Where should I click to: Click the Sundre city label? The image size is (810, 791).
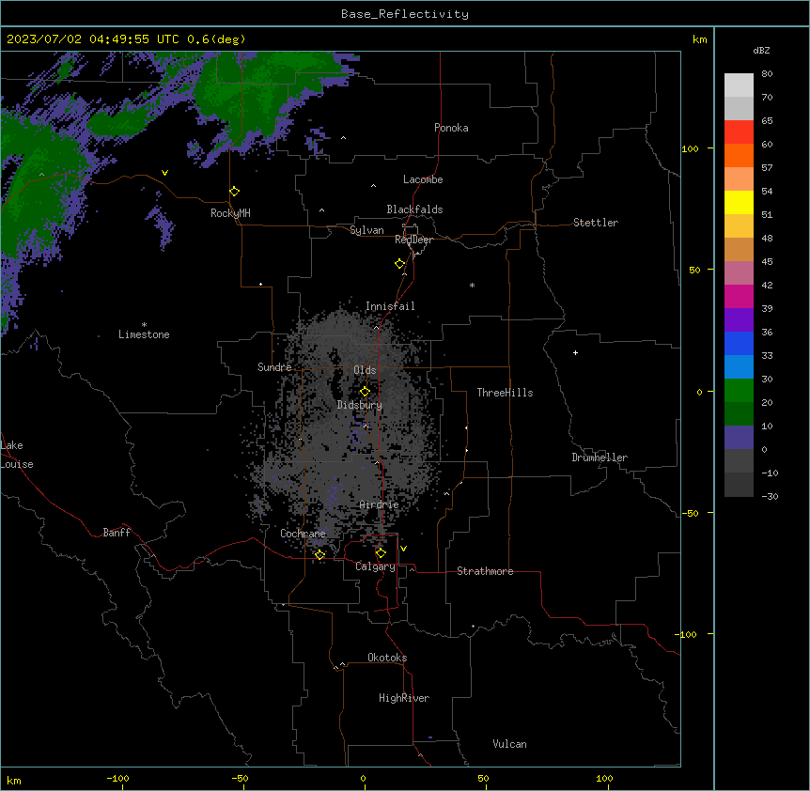pos(274,367)
